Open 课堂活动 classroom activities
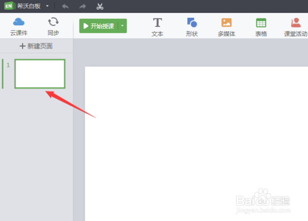 point(296,27)
